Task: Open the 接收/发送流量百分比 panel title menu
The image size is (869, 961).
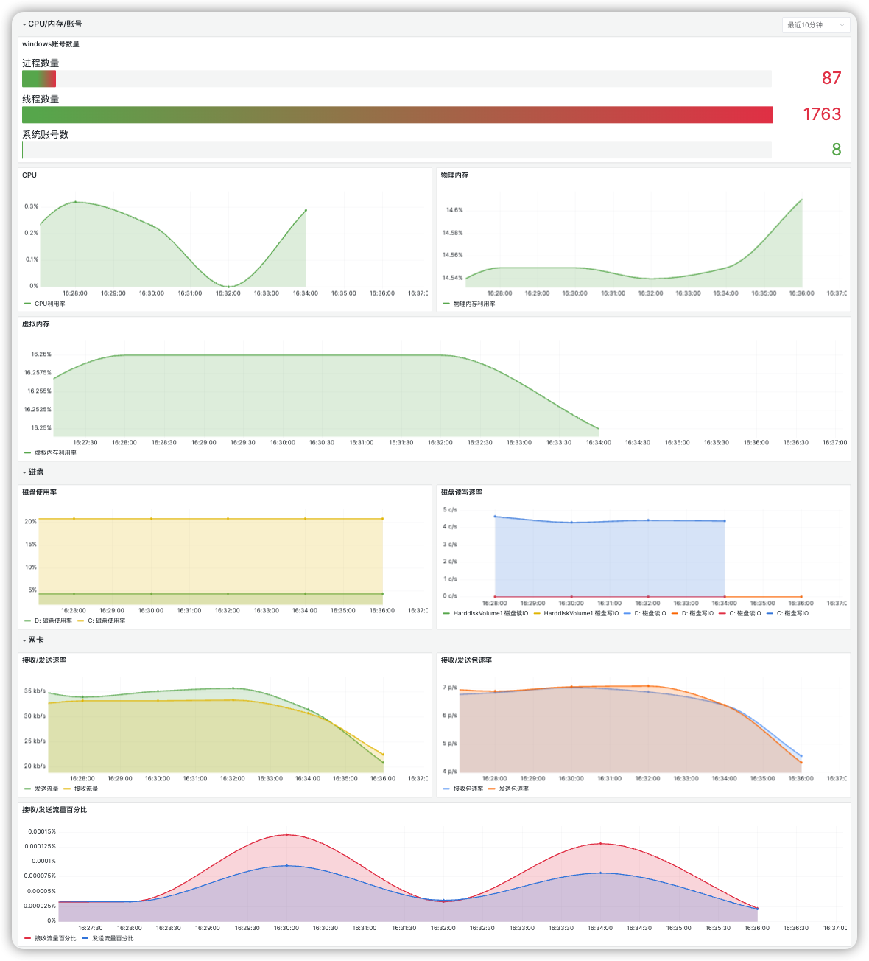Action: pyautogui.click(x=54, y=810)
